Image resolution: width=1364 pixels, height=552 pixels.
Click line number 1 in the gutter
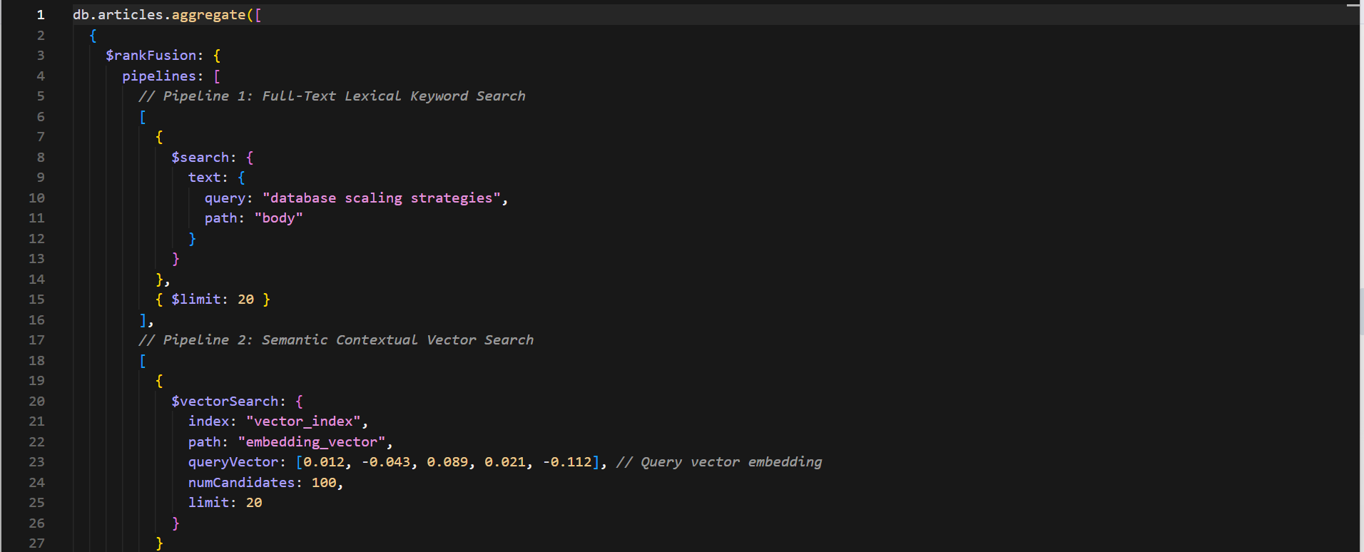[x=41, y=15]
